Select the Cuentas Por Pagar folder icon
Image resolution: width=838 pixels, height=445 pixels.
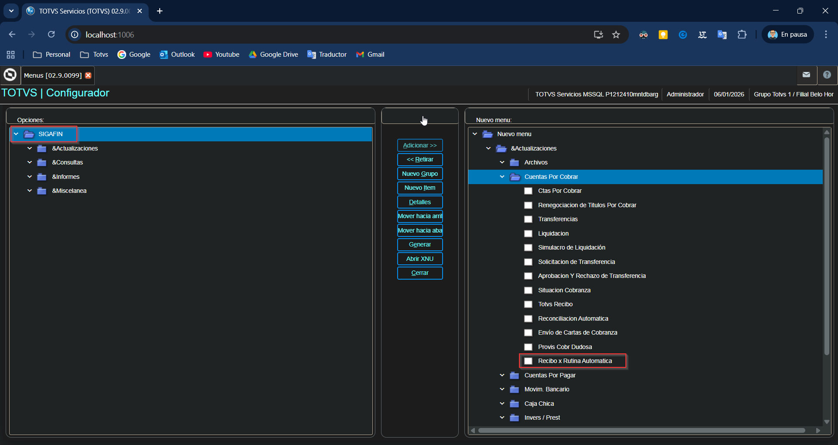(x=515, y=375)
